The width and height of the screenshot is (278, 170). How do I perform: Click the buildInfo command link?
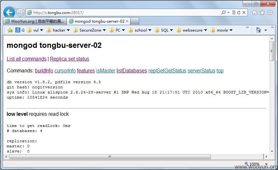click(x=44, y=71)
